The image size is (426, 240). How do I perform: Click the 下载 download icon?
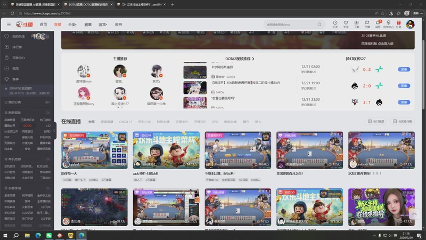point(356,24)
